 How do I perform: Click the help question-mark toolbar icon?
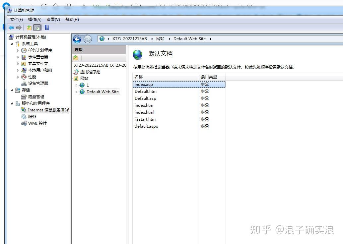tap(46, 28)
